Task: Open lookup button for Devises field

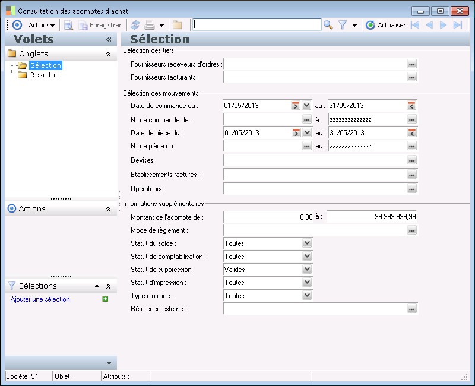Action: (412, 160)
